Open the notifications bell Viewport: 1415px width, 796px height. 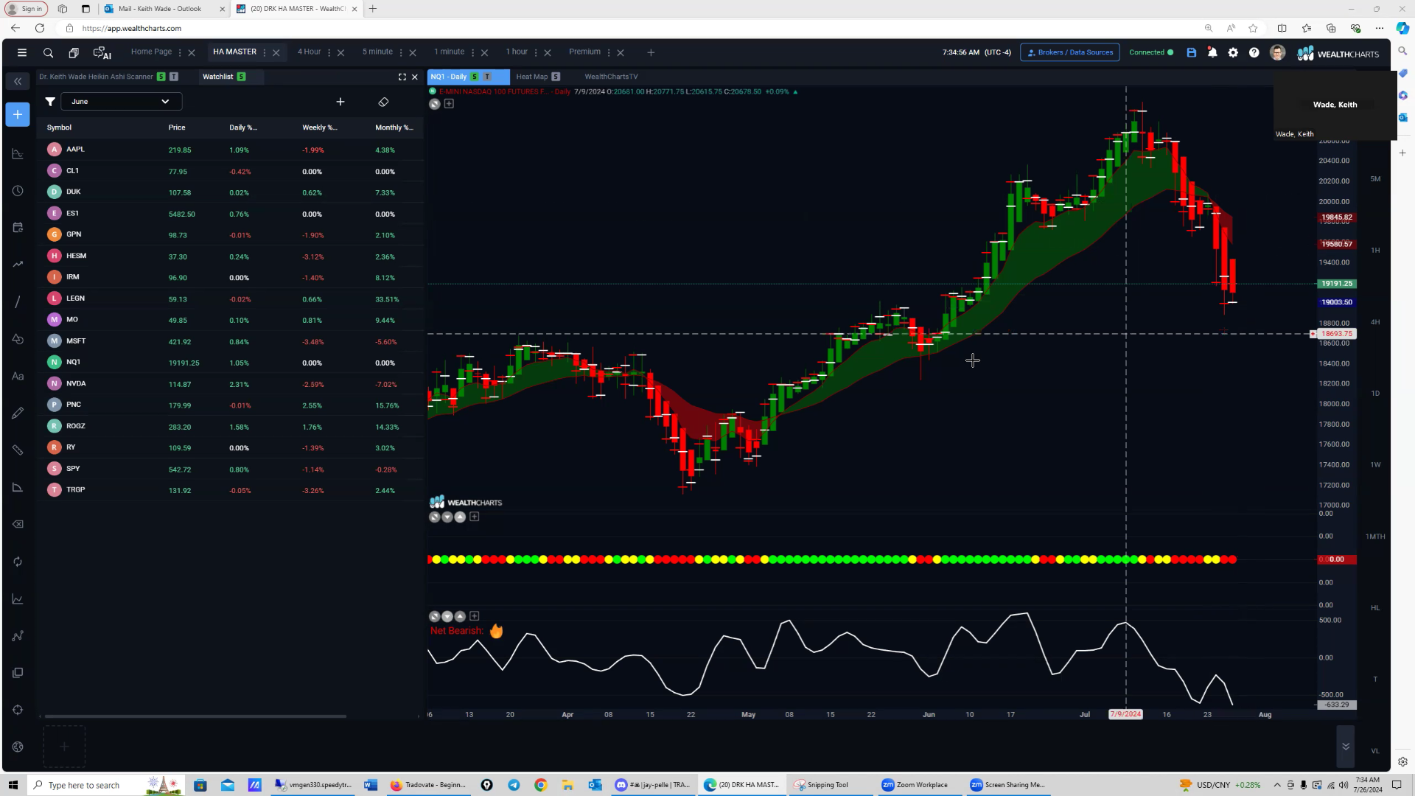(1212, 52)
